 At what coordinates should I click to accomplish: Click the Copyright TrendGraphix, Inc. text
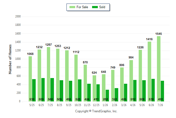click(x=96, y=111)
